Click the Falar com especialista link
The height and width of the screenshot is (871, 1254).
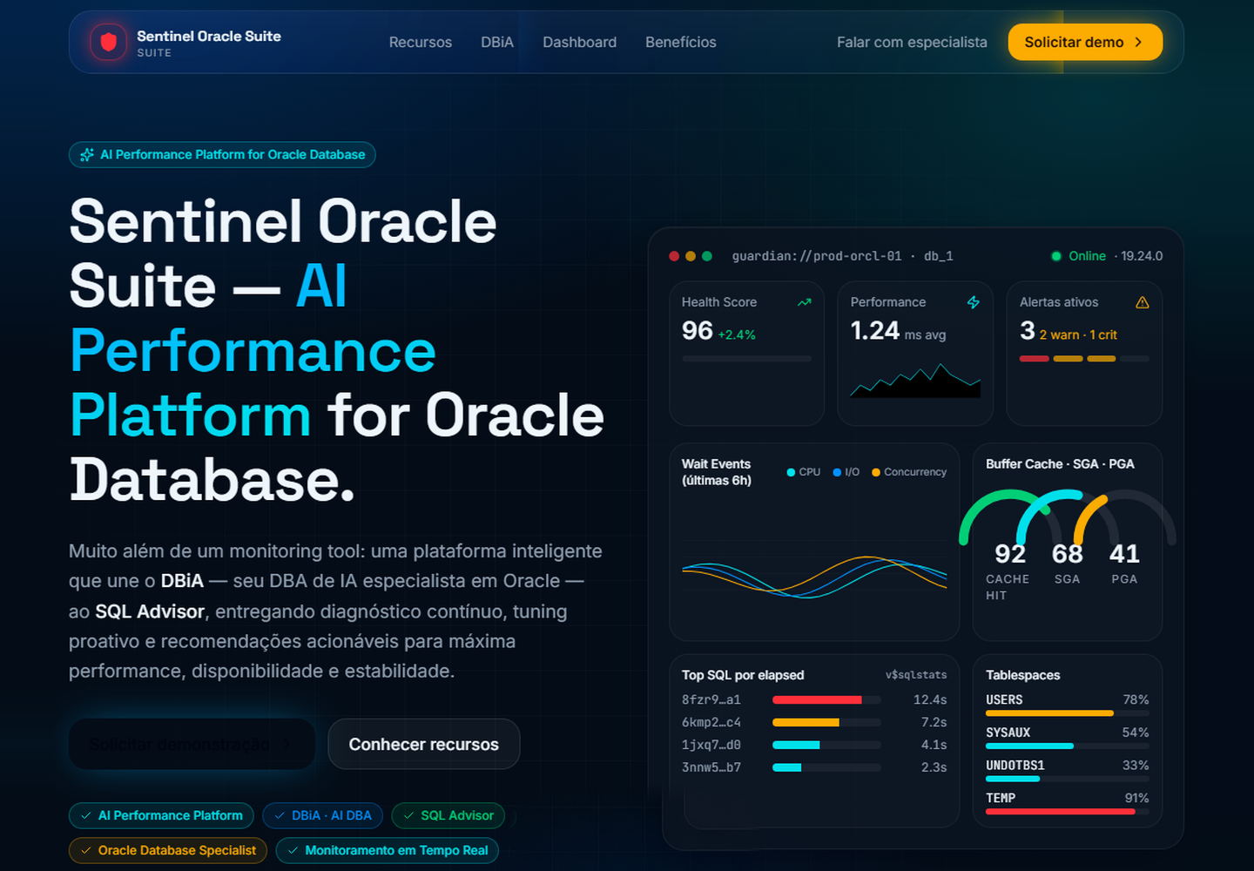[x=912, y=42]
